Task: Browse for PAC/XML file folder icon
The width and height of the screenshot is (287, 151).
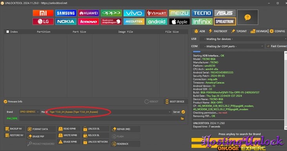Action: (182, 119)
